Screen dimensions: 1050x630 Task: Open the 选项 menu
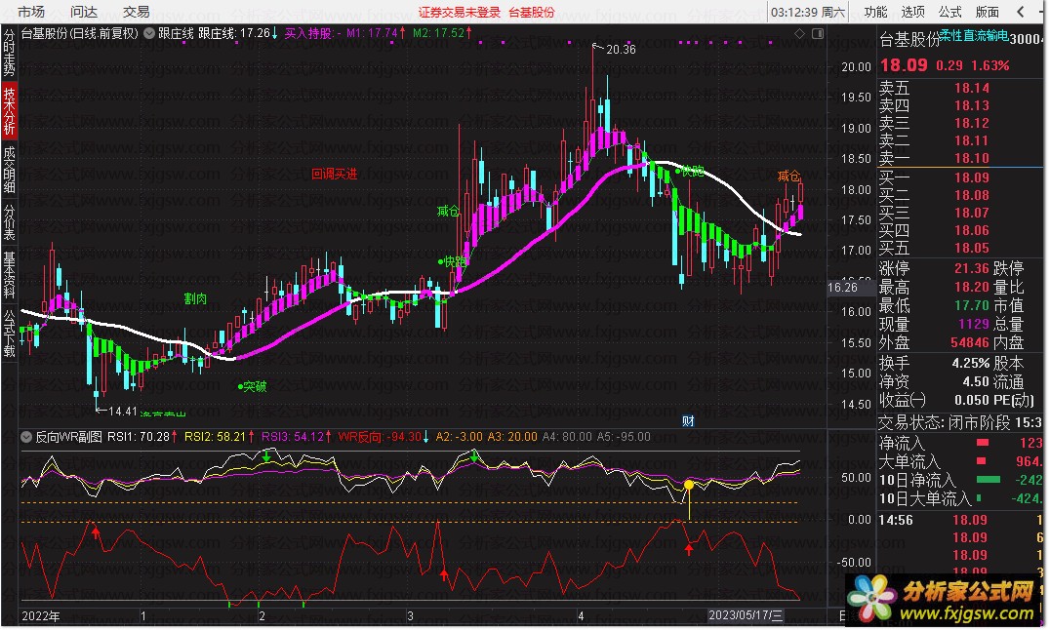pyautogui.click(x=912, y=12)
